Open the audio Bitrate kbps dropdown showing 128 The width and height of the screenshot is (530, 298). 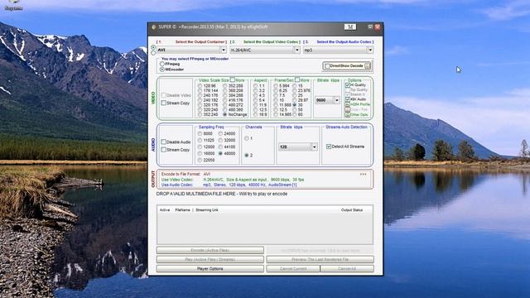(298, 147)
